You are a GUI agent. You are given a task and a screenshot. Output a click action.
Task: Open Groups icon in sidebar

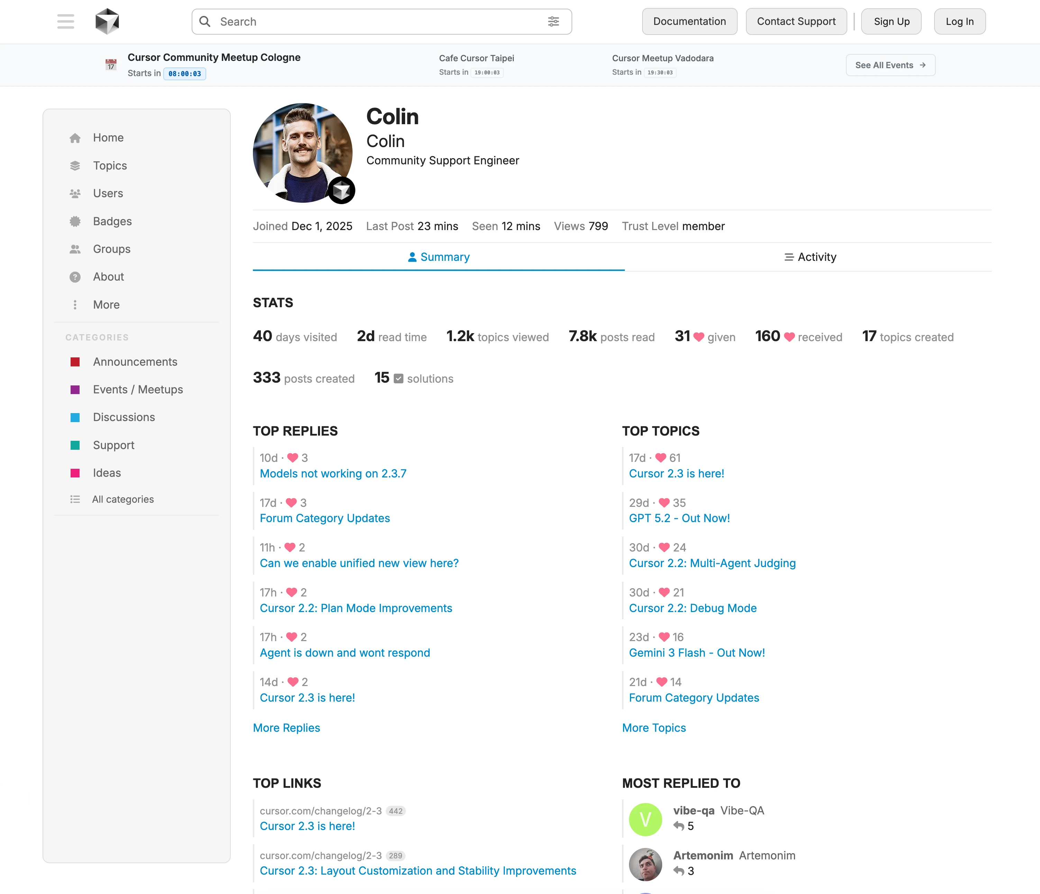[x=75, y=249]
